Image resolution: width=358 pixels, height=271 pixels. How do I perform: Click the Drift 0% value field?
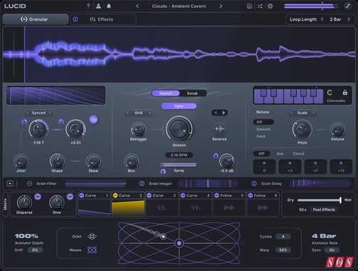35,250
